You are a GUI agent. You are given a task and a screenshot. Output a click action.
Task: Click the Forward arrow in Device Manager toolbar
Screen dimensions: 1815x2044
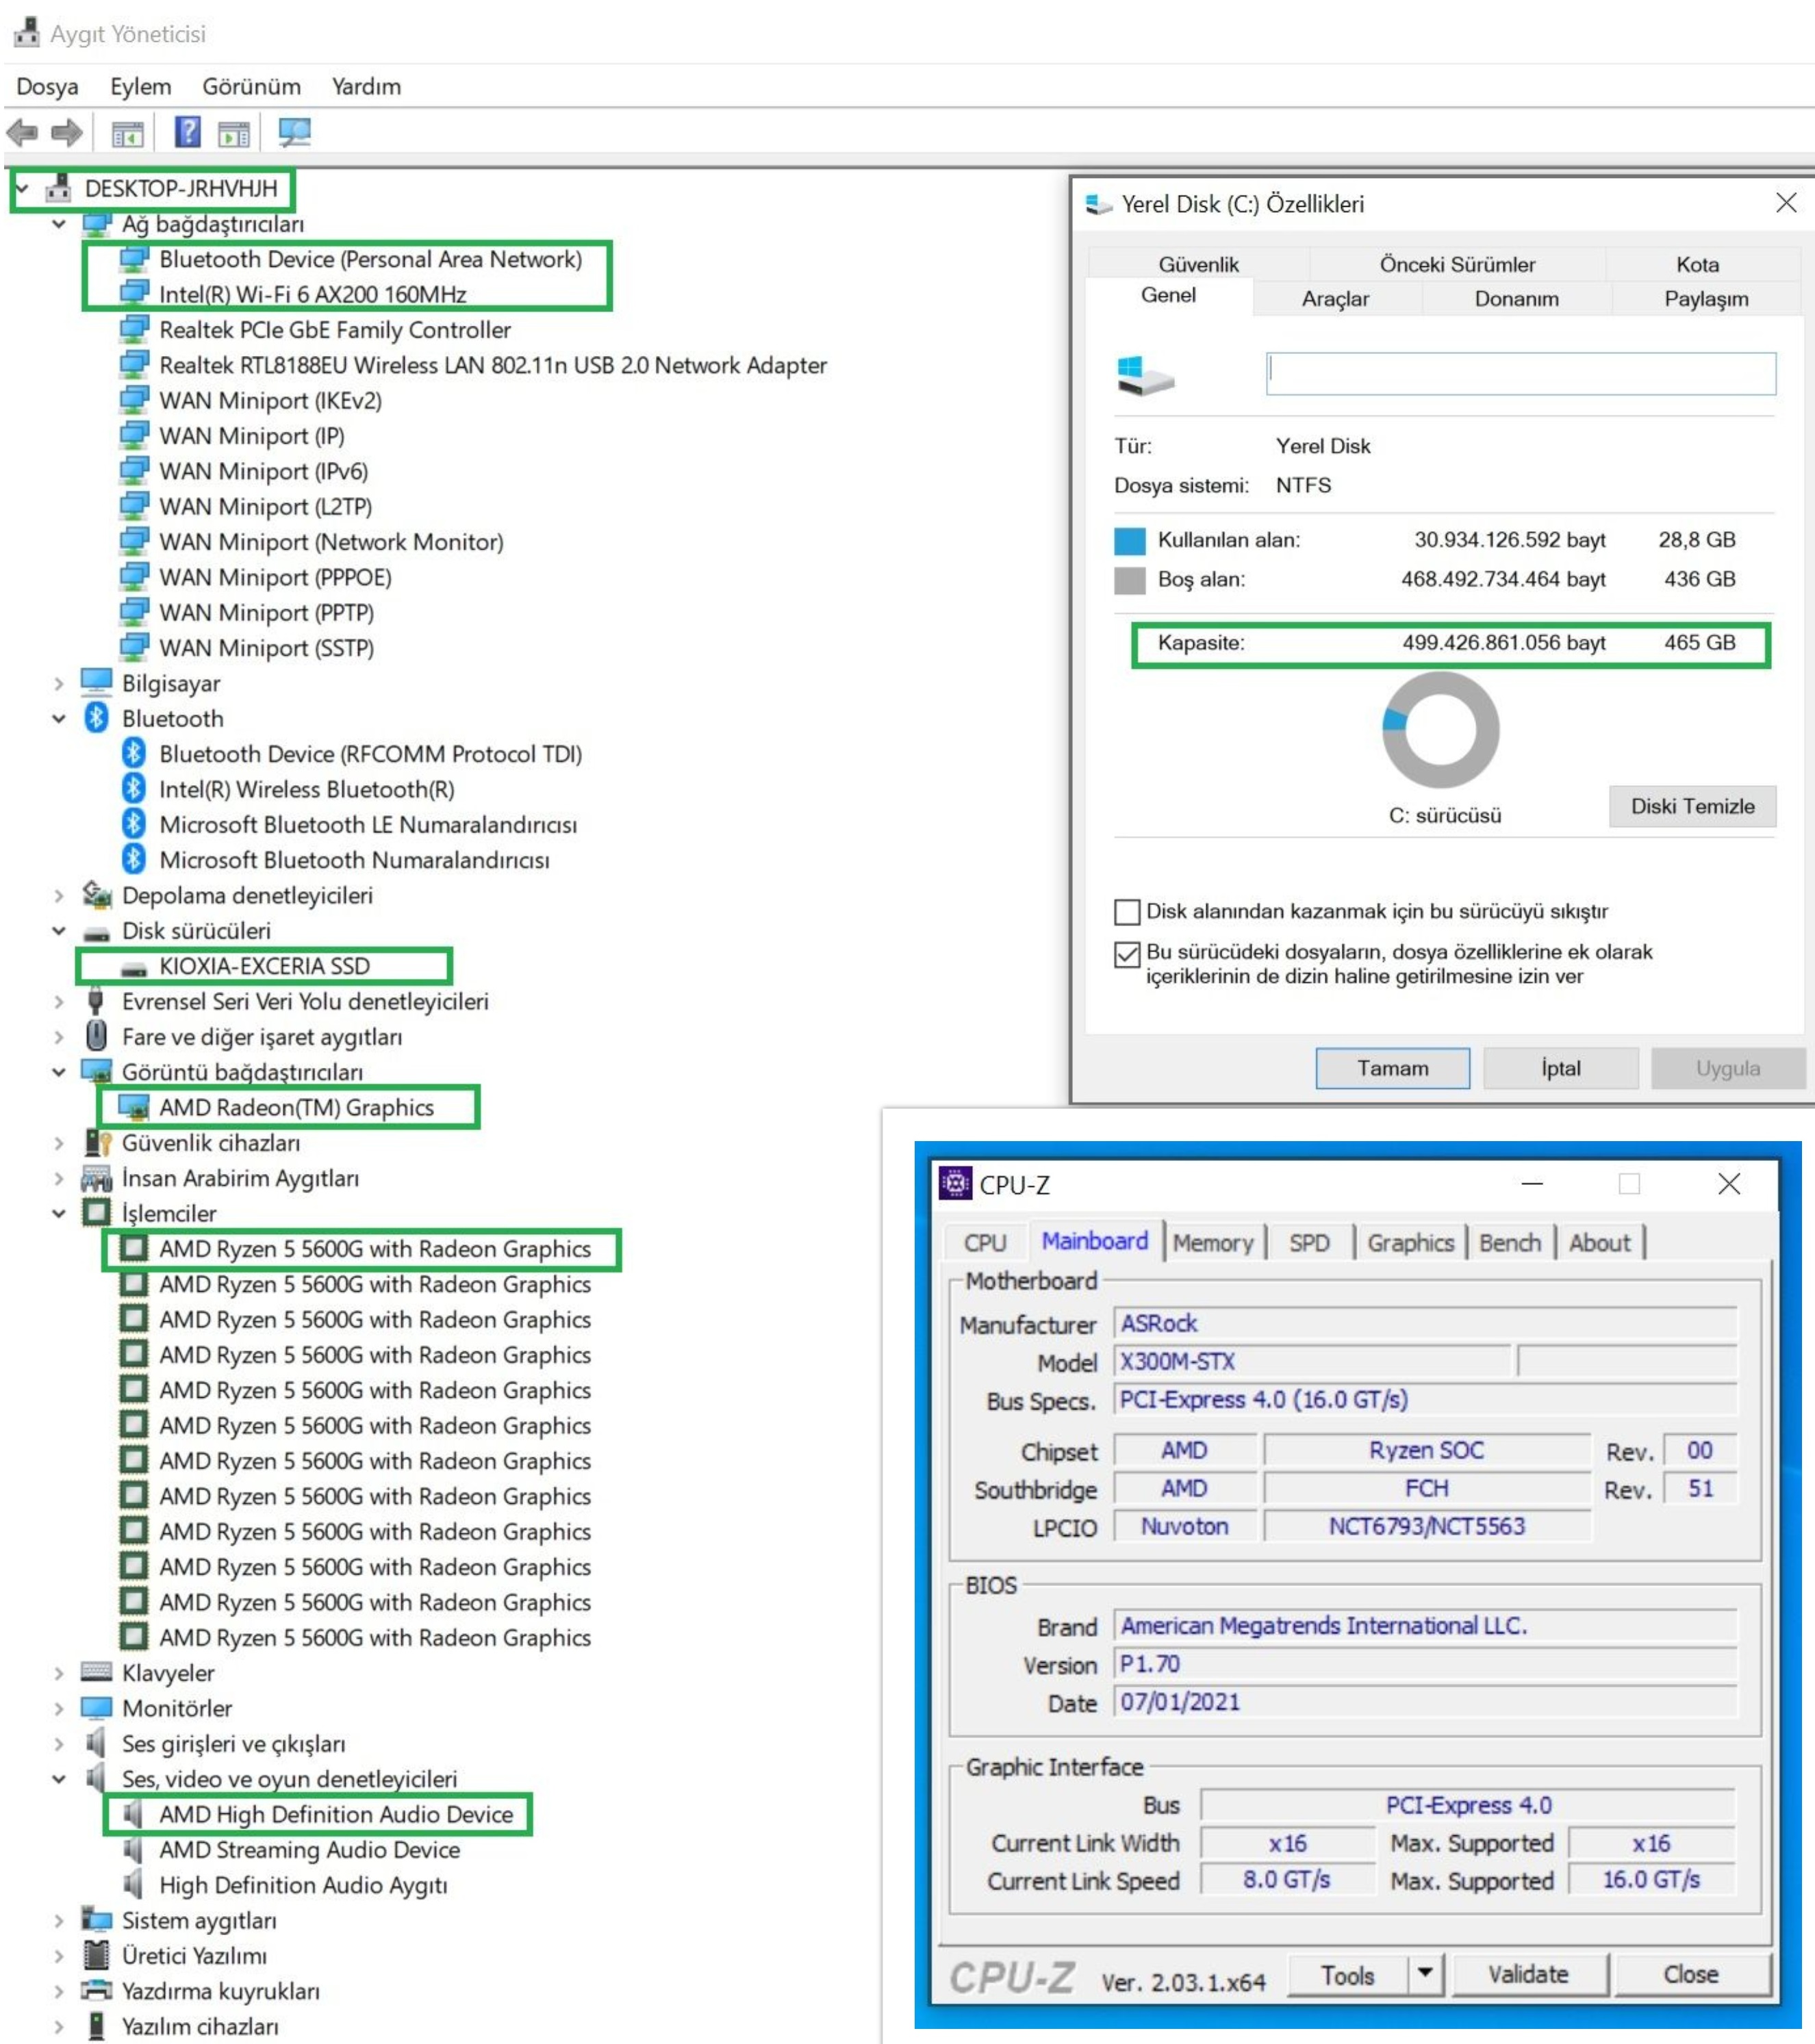pyautogui.click(x=66, y=132)
